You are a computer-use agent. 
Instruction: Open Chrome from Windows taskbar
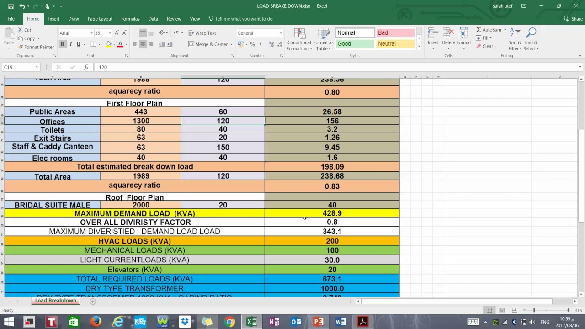pos(229,322)
